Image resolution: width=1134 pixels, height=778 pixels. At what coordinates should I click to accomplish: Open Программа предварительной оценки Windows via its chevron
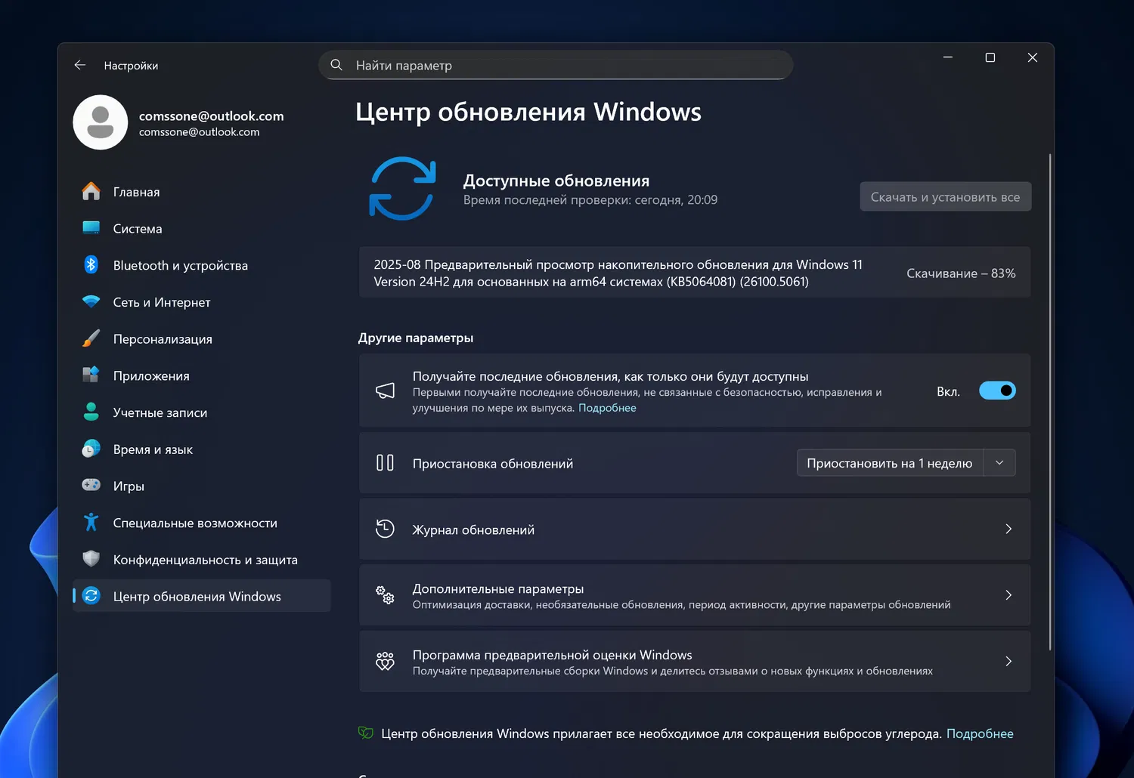point(1009,661)
